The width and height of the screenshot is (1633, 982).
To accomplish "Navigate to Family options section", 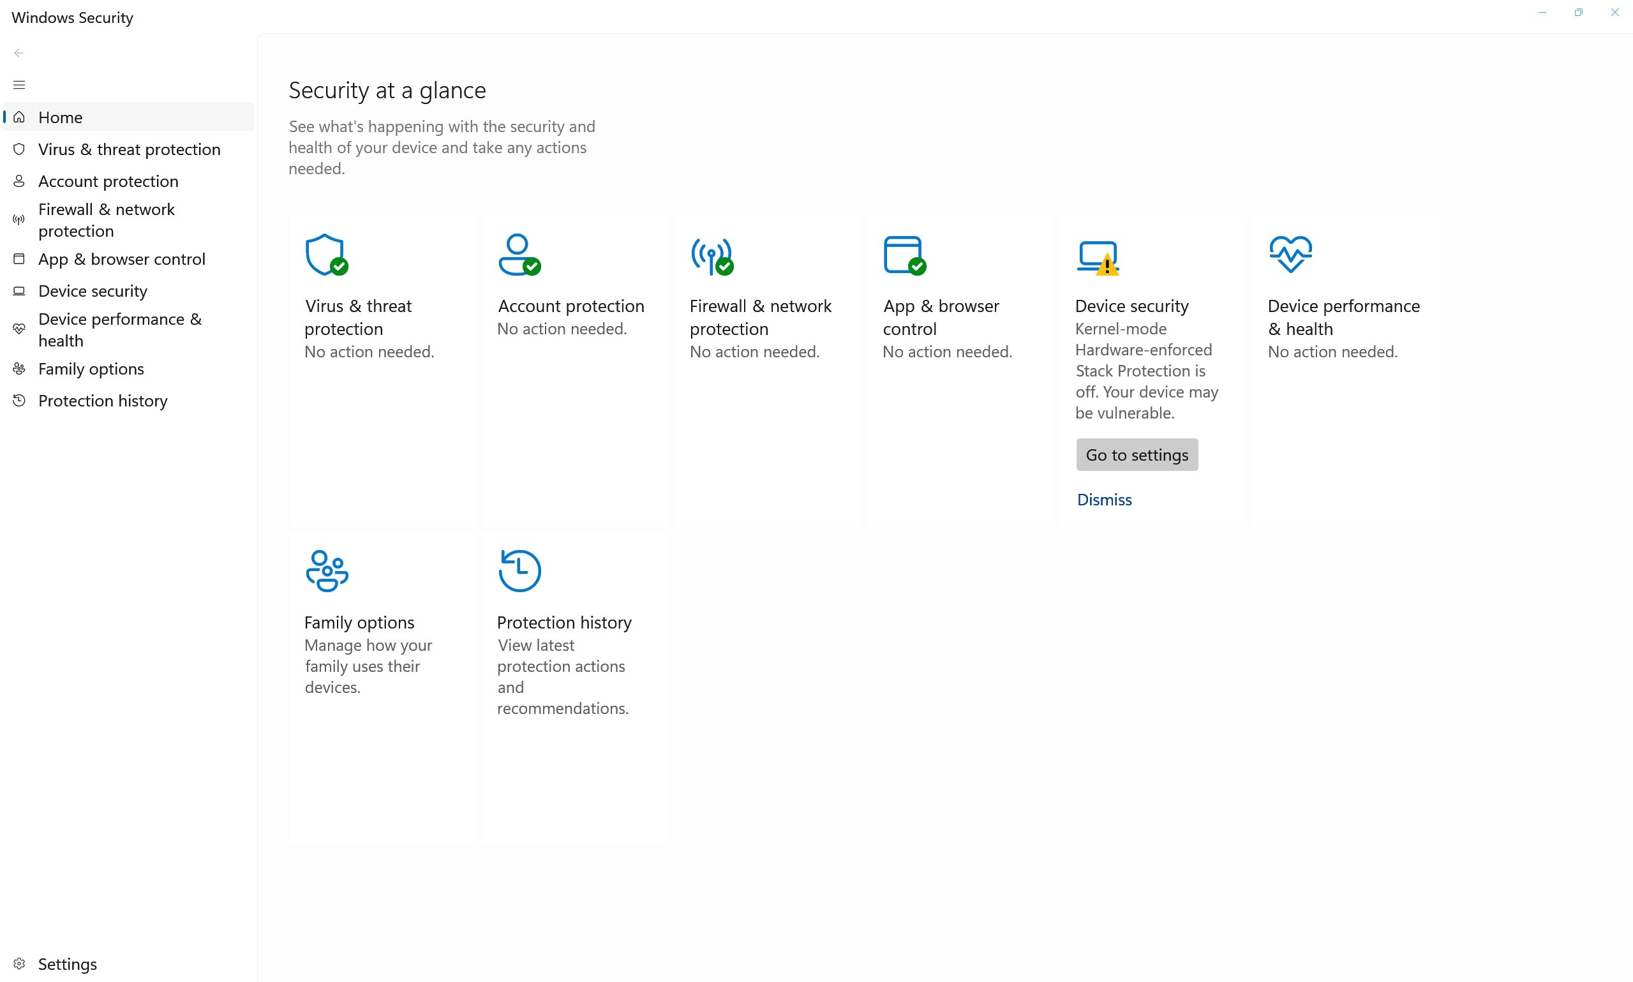I will click(x=91, y=369).
